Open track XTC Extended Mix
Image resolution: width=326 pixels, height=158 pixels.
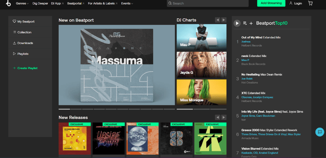253,93
